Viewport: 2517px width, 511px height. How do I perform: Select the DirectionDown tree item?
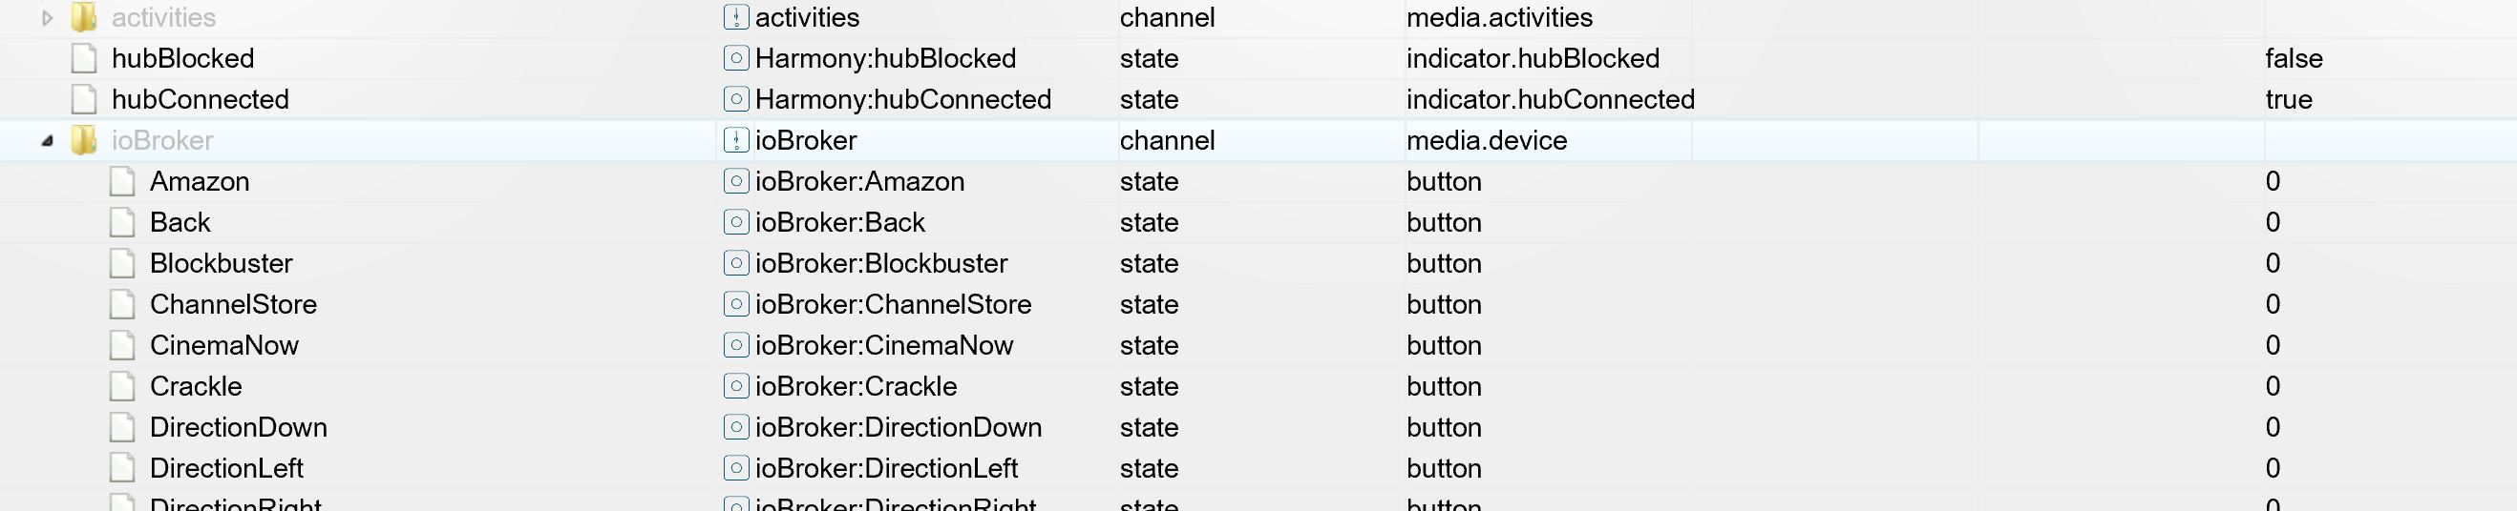pos(239,427)
